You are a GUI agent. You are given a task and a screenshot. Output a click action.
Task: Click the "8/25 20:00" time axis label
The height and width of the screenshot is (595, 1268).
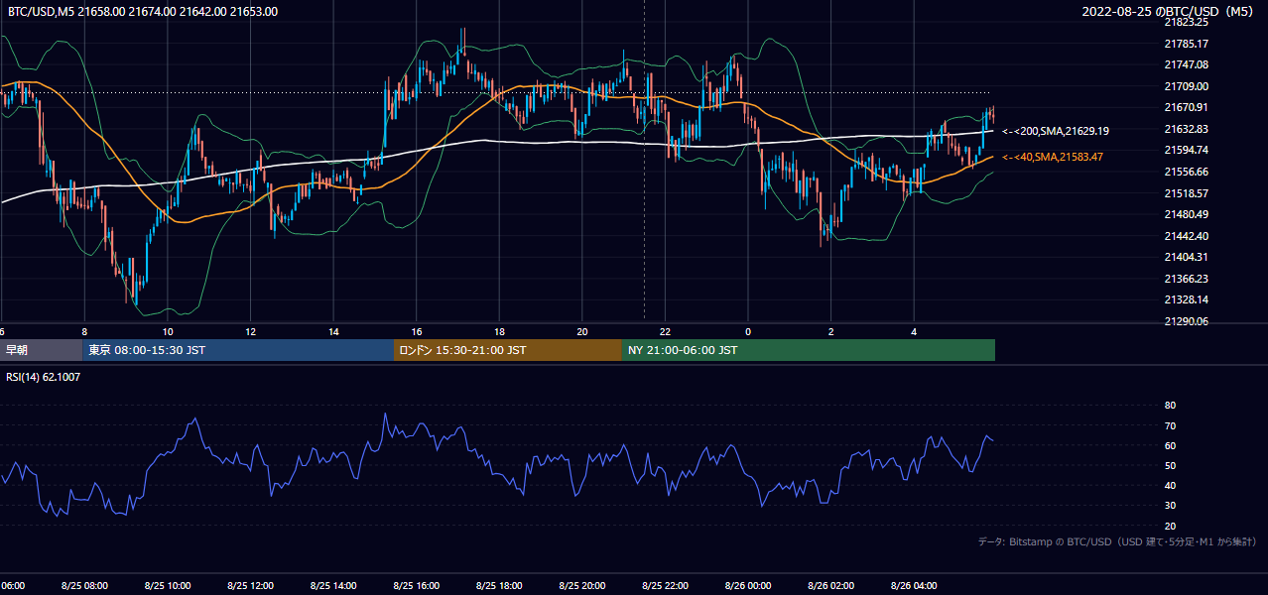(x=581, y=586)
